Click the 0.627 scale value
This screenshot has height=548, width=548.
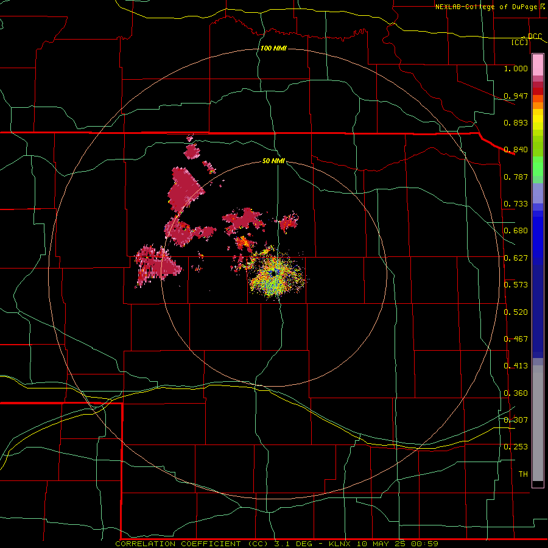516,258
